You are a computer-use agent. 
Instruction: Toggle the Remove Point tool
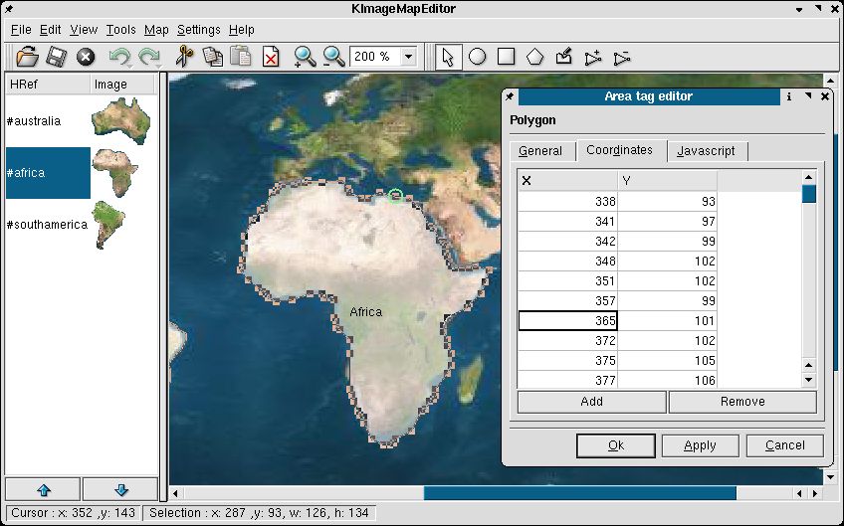coord(622,57)
